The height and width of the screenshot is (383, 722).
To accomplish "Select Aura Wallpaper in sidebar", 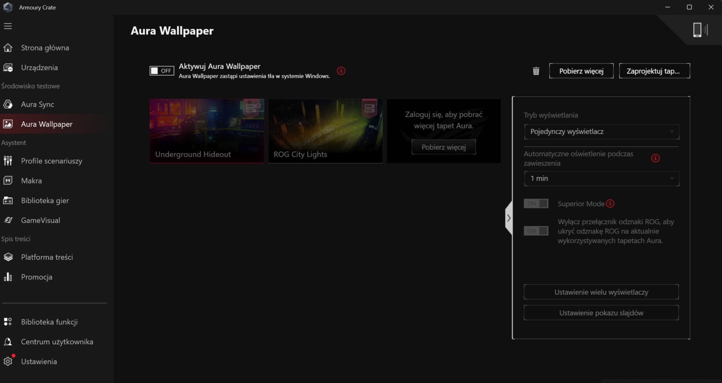I will (46, 124).
